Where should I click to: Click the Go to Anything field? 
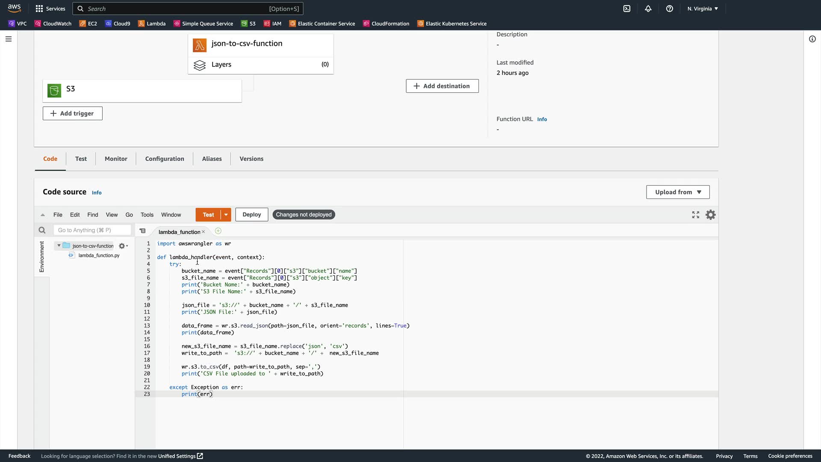point(92,230)
